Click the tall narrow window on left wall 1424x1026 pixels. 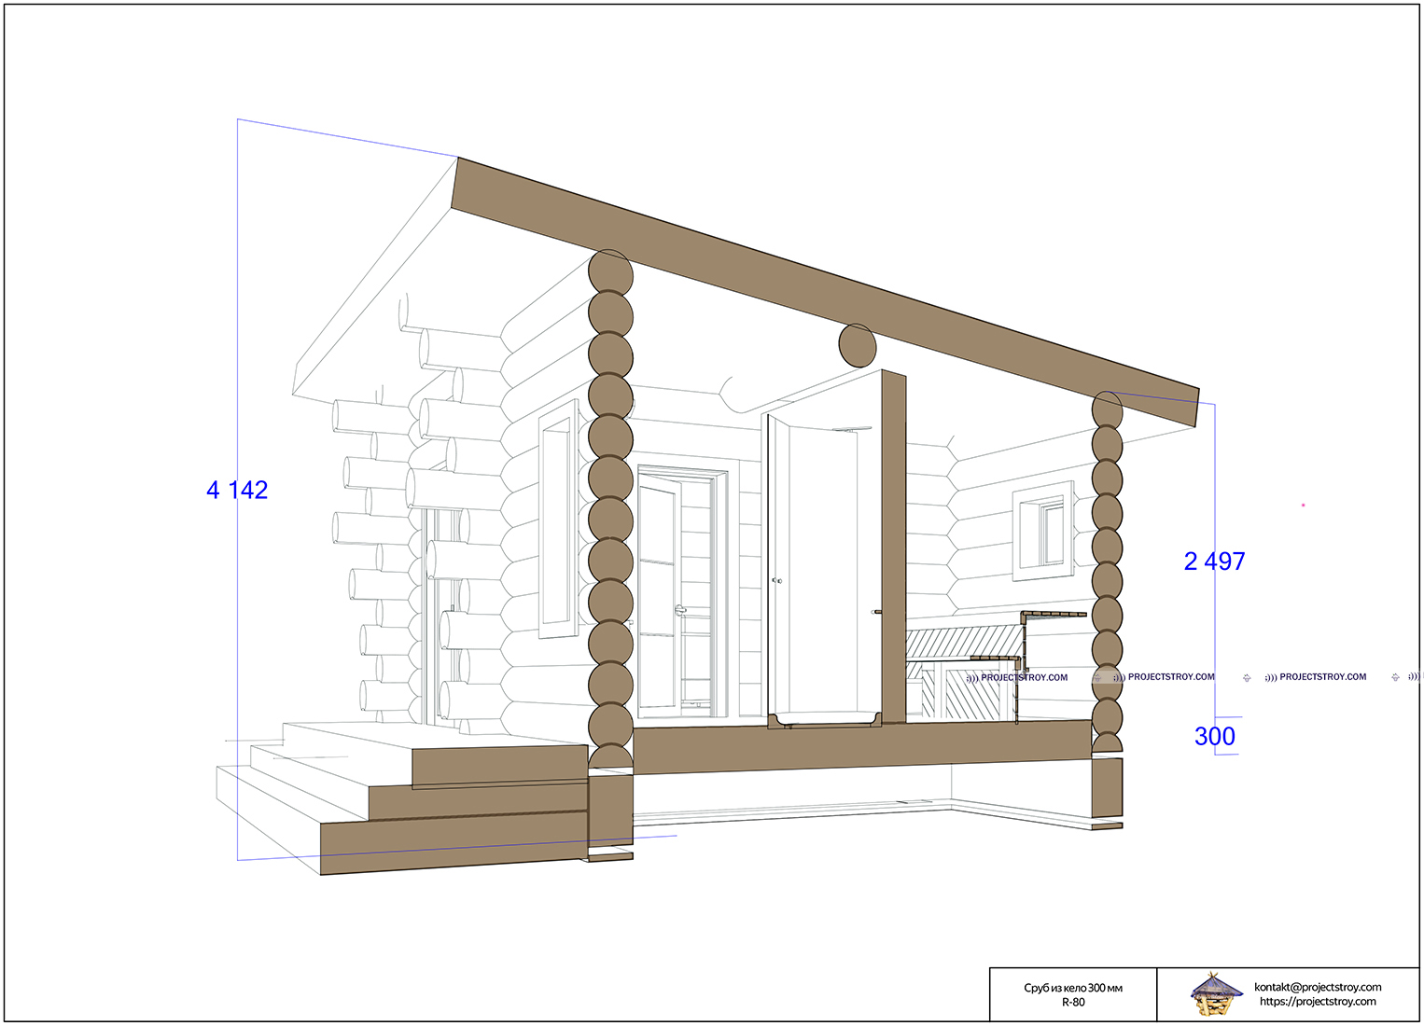(558, 522)
